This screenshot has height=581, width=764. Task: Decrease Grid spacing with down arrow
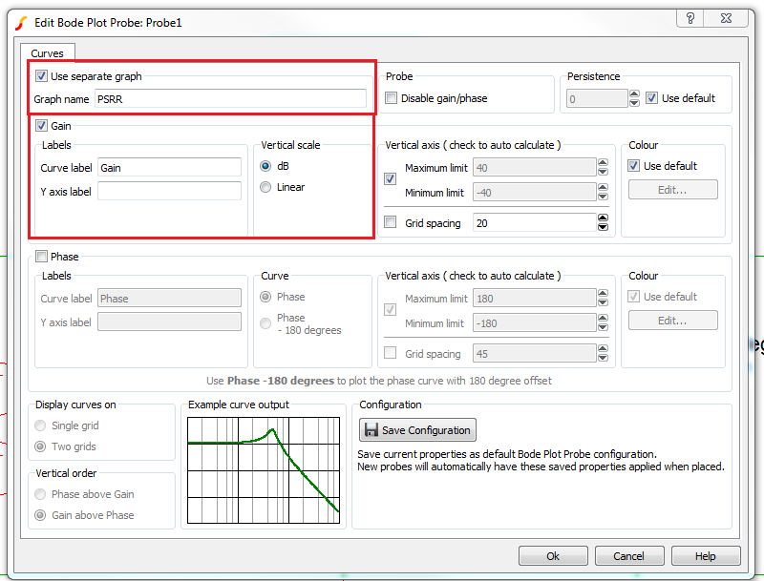(x=603, y=228)
